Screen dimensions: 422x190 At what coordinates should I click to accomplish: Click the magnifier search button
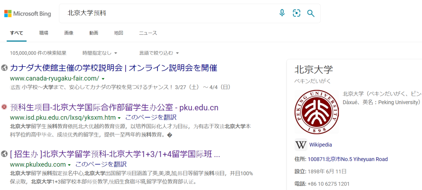click(311, 13)
